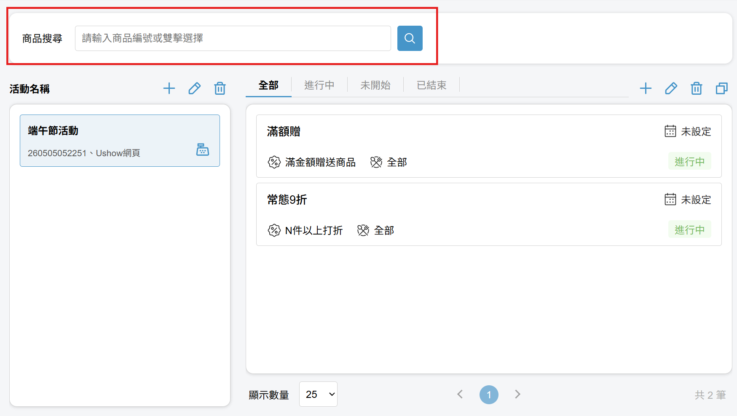This screenshot has height=416, width=737.
Task: Add a new activity with the plus icon beside 活動名稱
Action: tap(169, 88)
